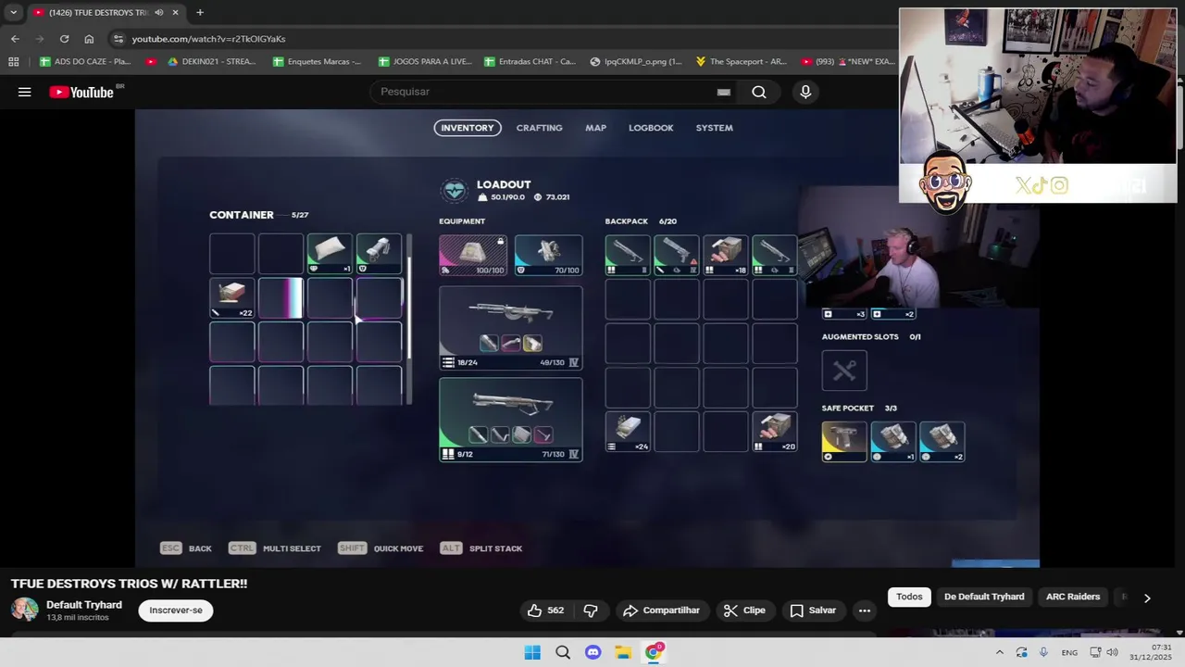Select the backpack item with x20 count
1185x667 pixels.
775,432
